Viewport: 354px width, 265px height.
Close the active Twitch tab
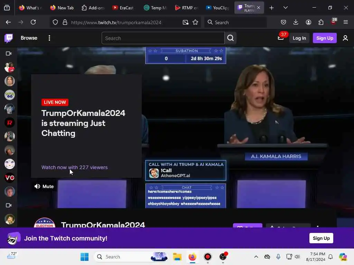[259, 8]
